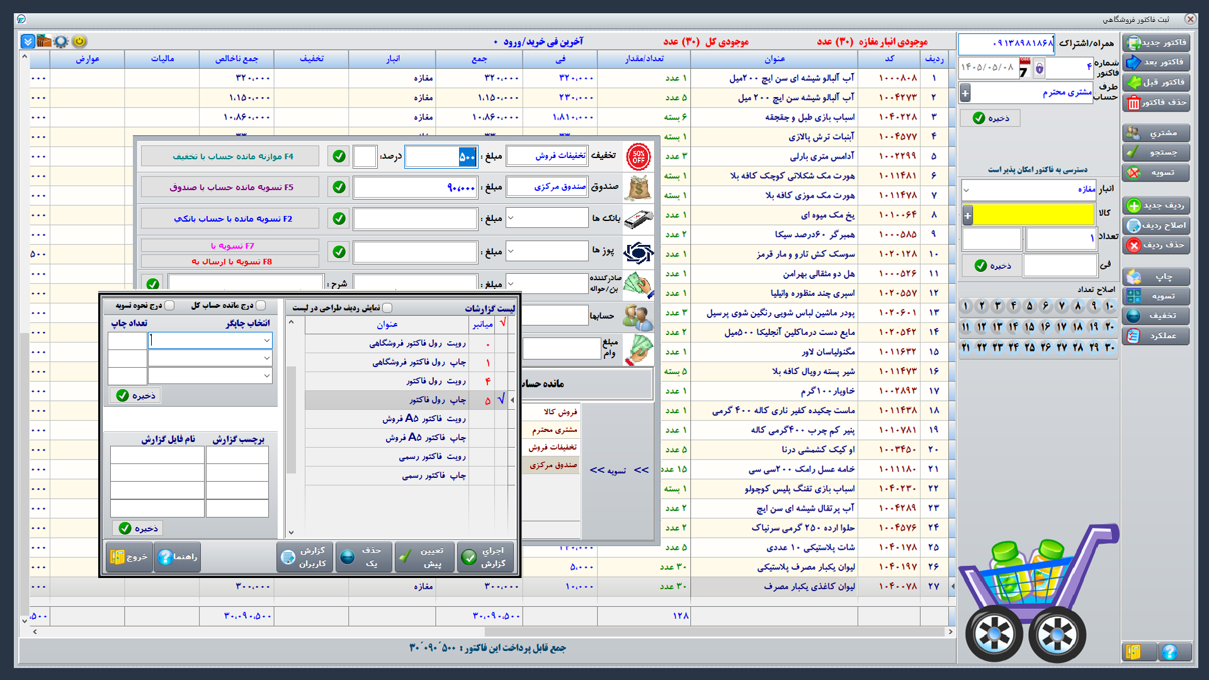1209x680 pixels.
Task: Open the عملکرد performance button
Action: 1156,336
